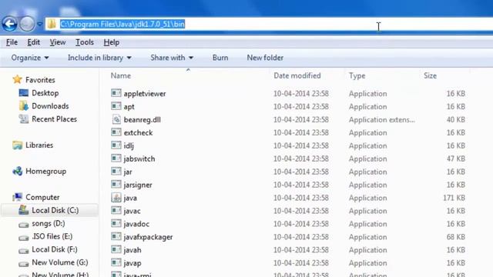Image resolution: width=493 pixels, height=277 pixels.
Task: Expand the Share with dropdown
Action: (172, 58)
